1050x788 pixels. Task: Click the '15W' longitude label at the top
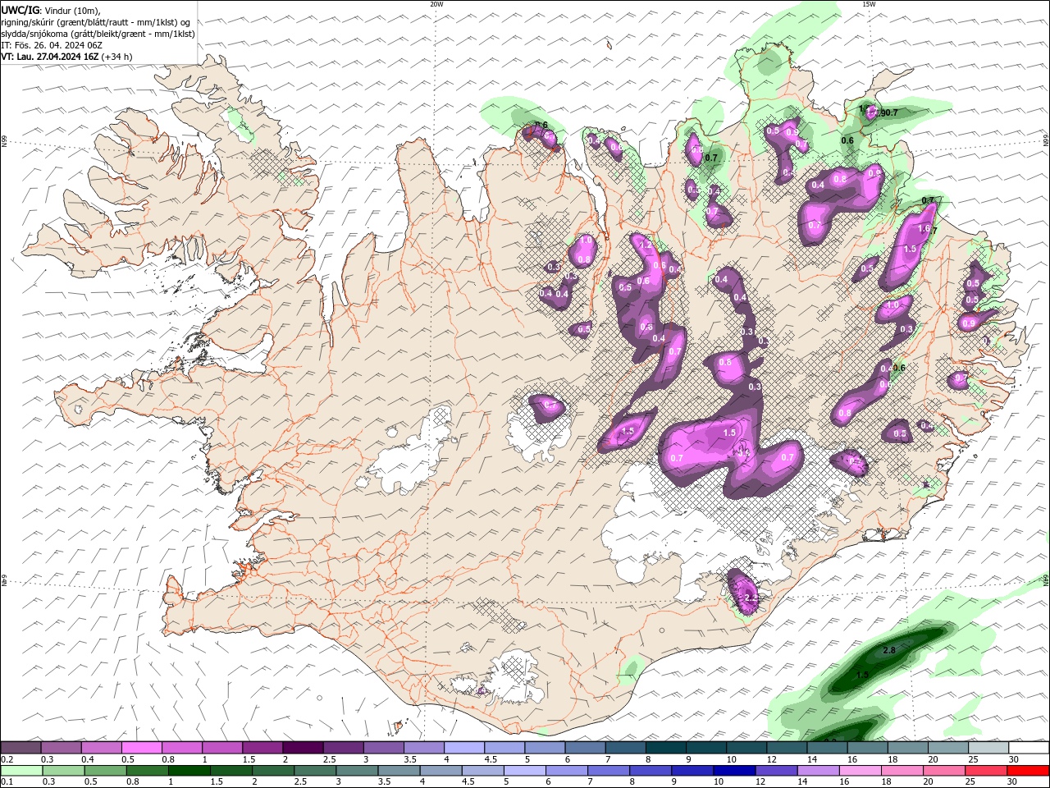tap(869, 4)
